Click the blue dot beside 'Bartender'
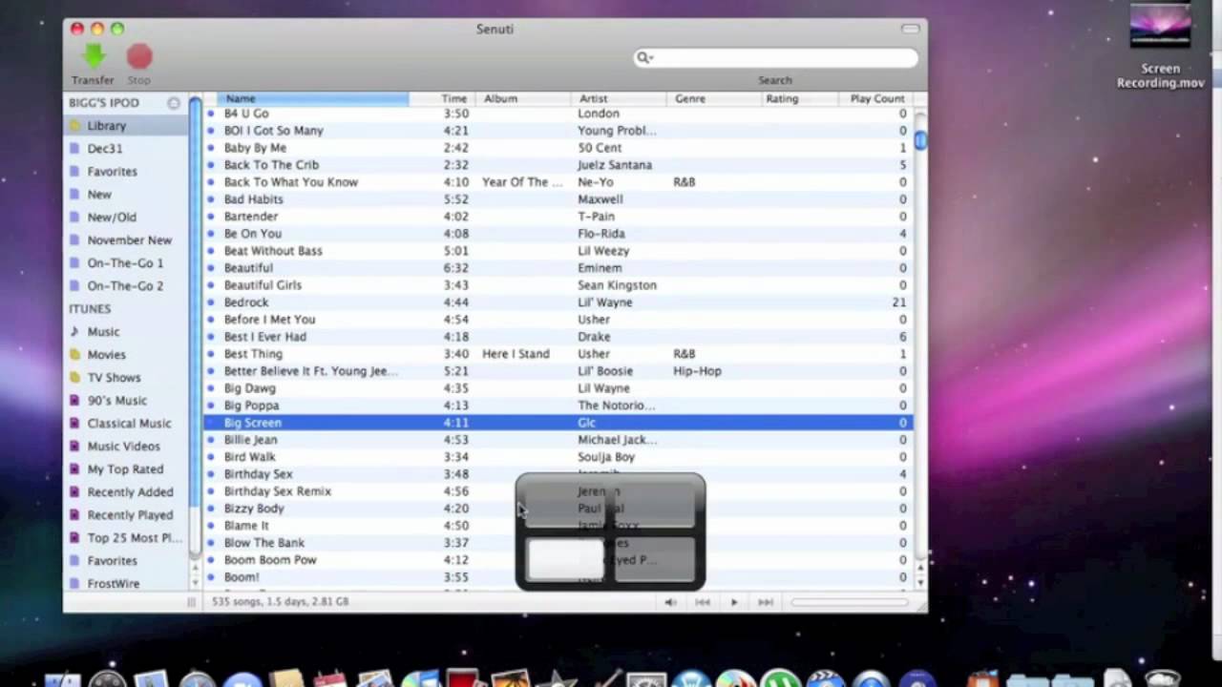This screenshot has height=687, width=1222. [211, 217]
